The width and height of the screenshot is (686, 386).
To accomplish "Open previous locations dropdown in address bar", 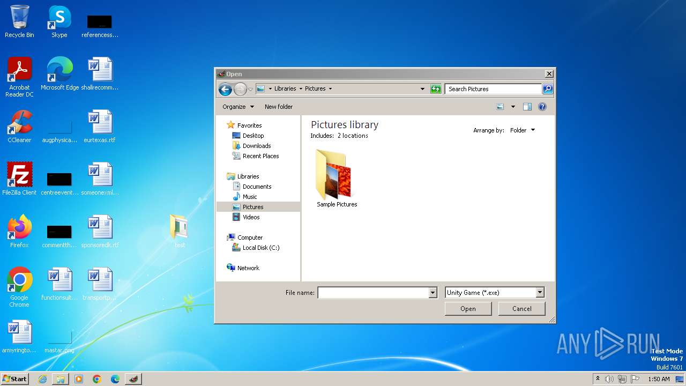I will pyautogui.click(x=422, y=89).
